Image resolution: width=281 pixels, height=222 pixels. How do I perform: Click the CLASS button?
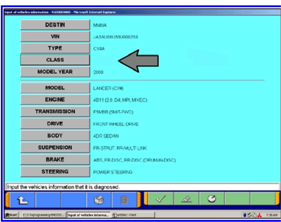[55, 60]
